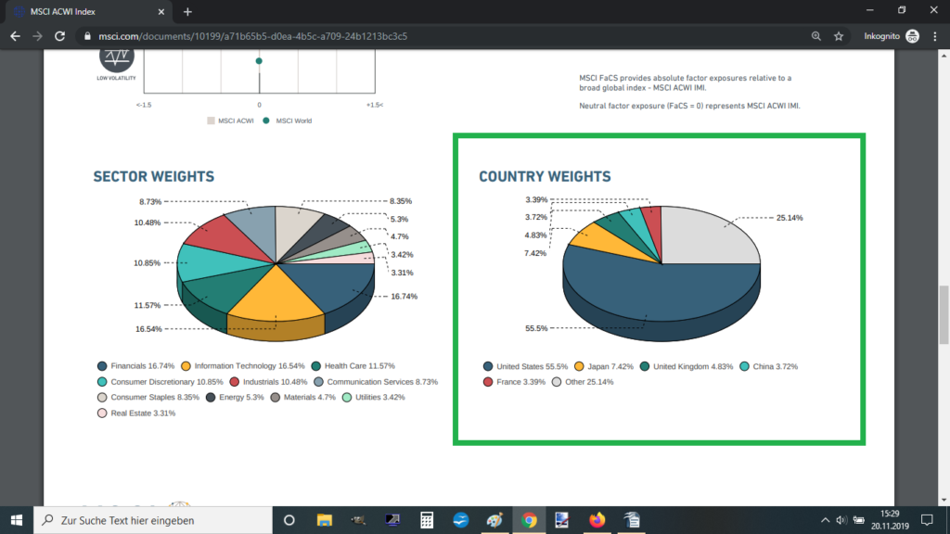Switch to Google Chrome on the taskbar
The image size is (950, 534).
pos(529,520)
